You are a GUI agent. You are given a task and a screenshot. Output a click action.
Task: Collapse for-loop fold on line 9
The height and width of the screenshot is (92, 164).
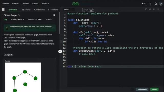click(x=66, y=39)
